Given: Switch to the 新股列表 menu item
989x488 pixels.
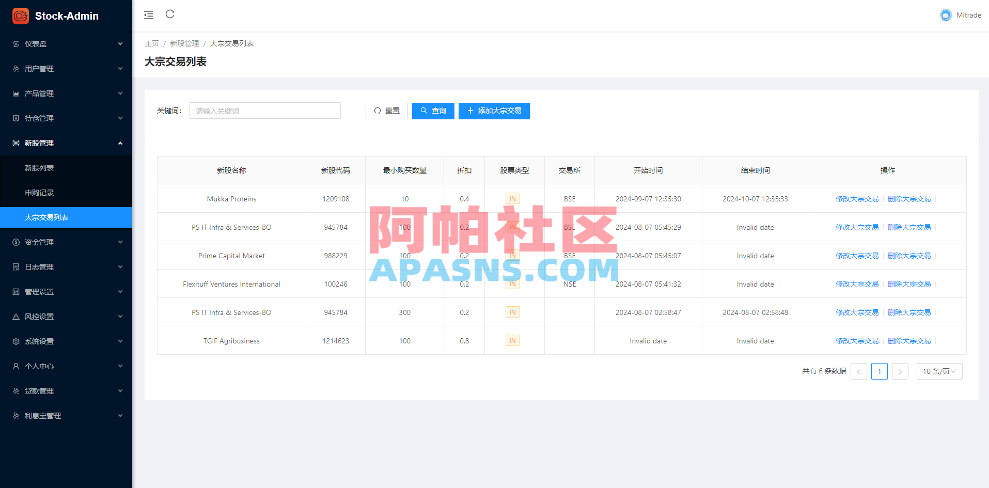Looking at the screenshot, I should click(x=39, y=167).
